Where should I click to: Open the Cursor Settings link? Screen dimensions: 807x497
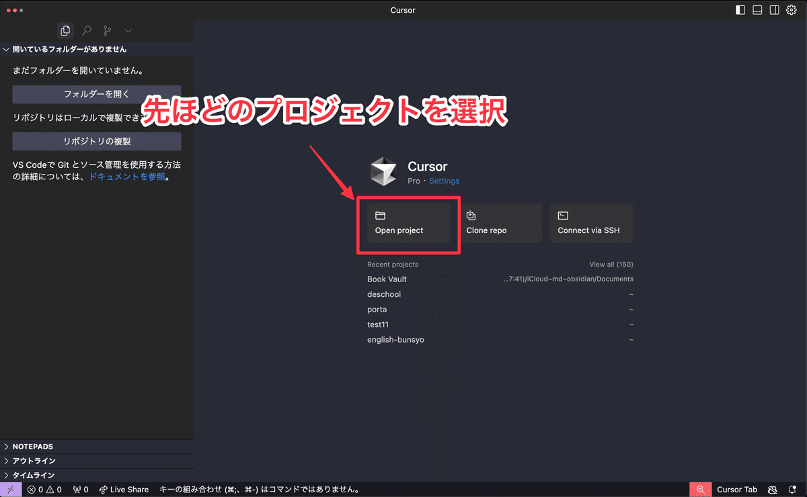click(444, 181)
